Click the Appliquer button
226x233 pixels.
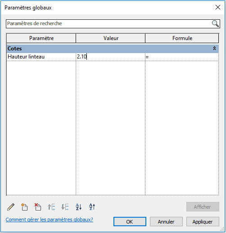[x=203, y=222]
